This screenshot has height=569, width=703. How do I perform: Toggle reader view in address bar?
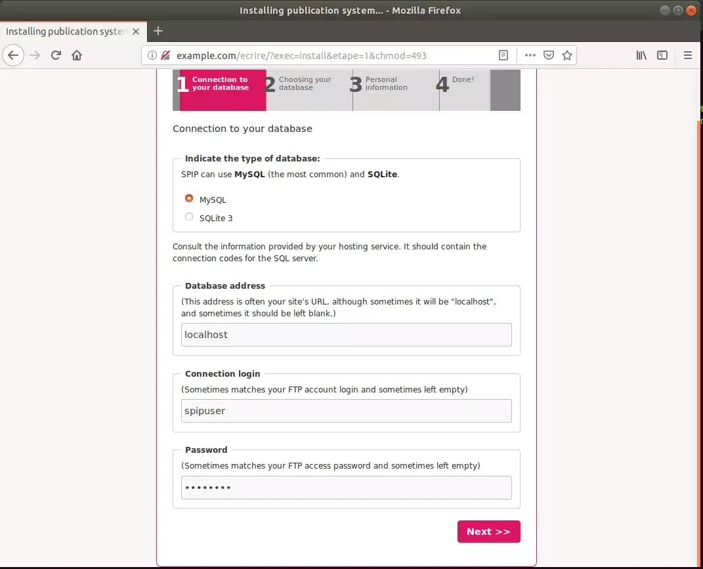point(503,55)
